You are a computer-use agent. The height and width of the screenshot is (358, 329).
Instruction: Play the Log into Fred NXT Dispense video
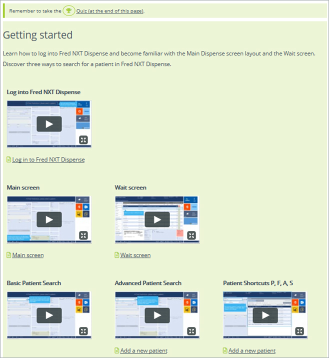point(49,124)
